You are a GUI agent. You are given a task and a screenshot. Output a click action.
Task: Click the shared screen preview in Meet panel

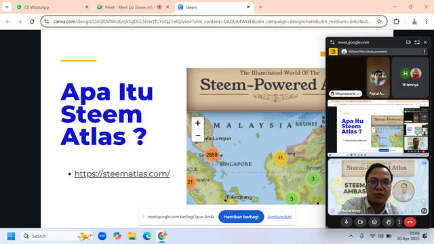[x=378, y=128]
